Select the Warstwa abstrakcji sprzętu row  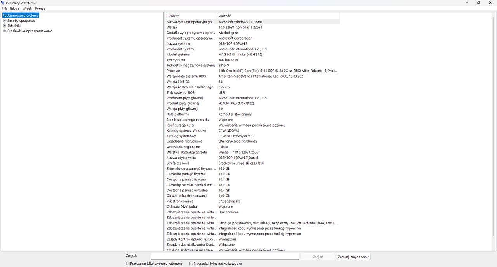[252, 153]
